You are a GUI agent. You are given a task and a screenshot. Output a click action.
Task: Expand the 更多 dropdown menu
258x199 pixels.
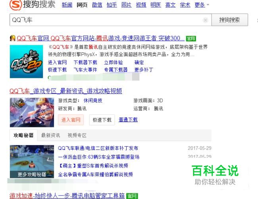coord(202,5)
